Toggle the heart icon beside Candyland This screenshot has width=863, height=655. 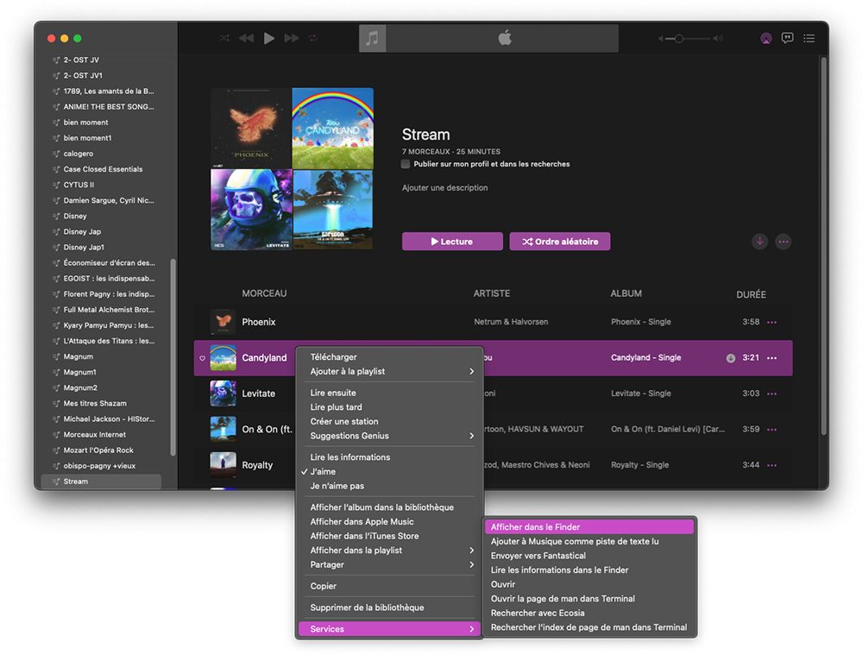(x=202, y=358)
